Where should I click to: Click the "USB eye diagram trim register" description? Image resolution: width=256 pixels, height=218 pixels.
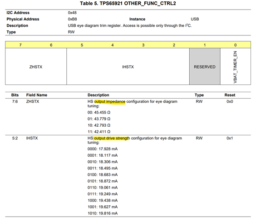(x=130, y=25)
